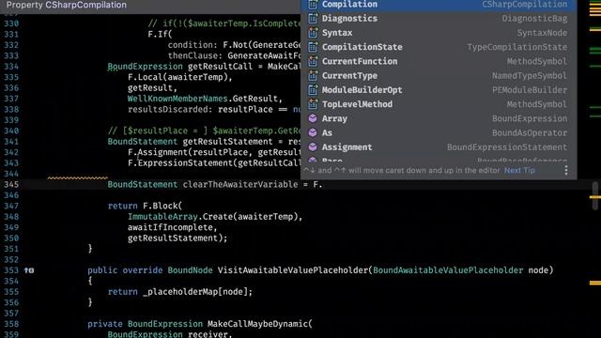Open the completion popup options menu (three dots)
601x338 pixels.
coord(566,170)
